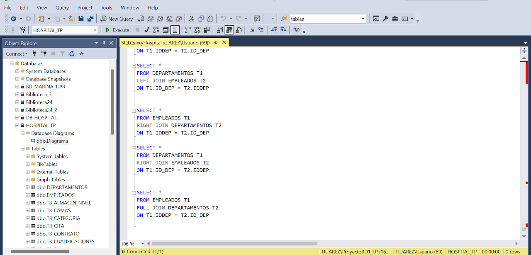This screenshot has height=255, width=531.
Task: Open the Tools menu
Action: pyautogui.click(x=106, y=7)
